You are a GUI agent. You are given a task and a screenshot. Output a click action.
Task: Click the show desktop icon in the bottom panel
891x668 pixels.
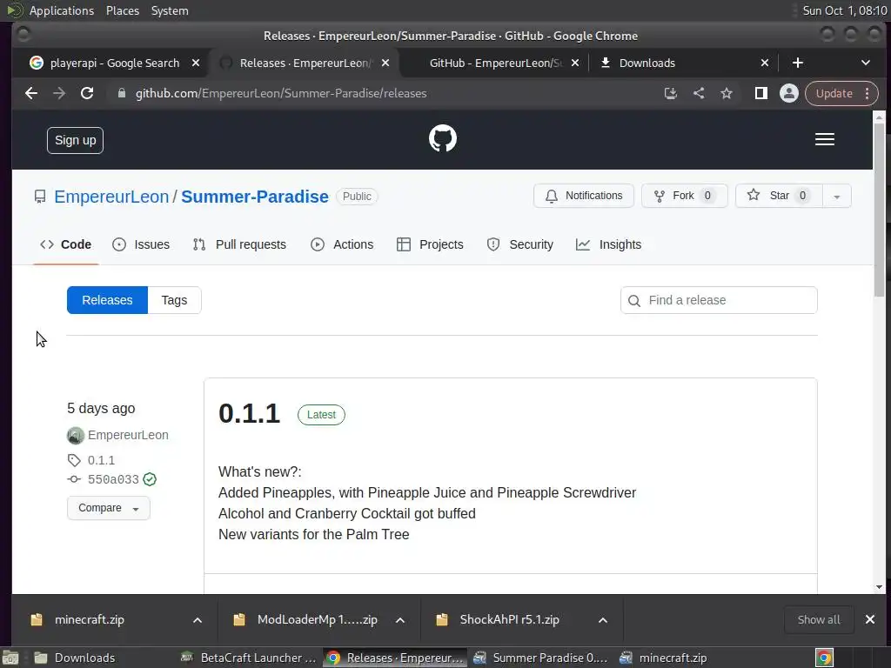click(x=10, y=658)
